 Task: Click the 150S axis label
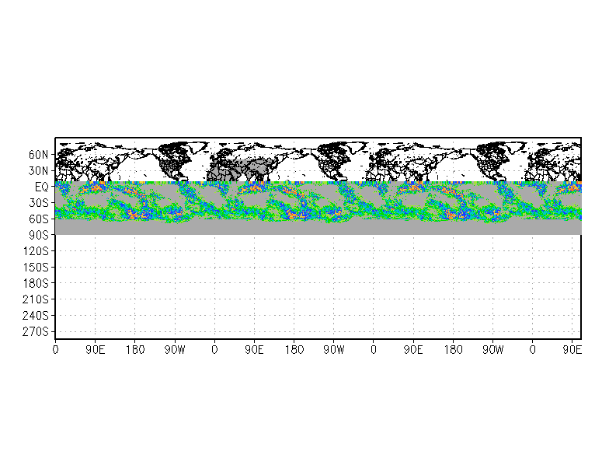tap(36, 268)
